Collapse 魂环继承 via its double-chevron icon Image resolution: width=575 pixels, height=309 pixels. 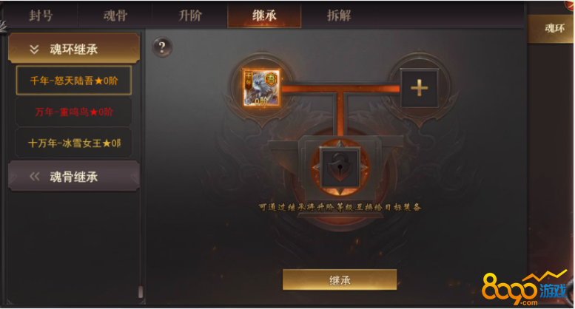point(34,50)
